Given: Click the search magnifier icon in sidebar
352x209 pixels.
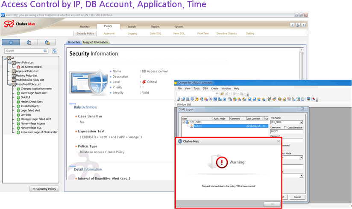Looking at the screenshot, I should [x=45, y=51].
